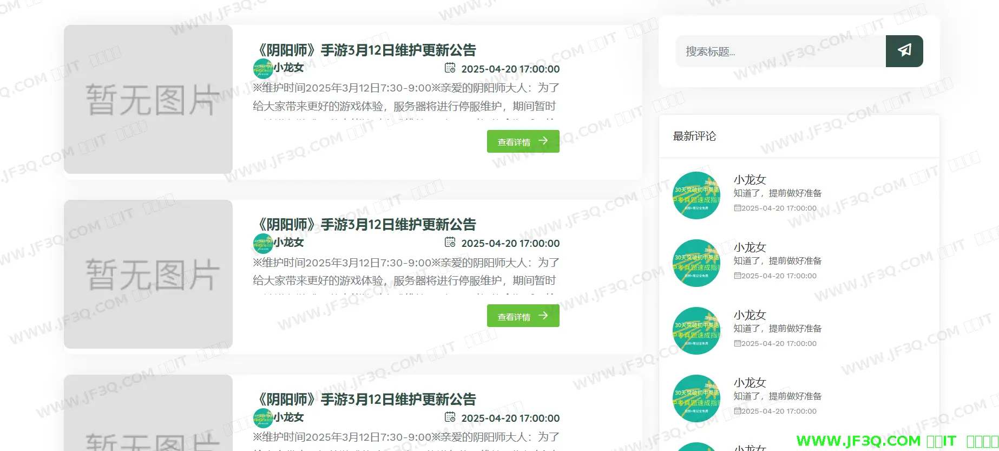Focus the 搜索标题 search input field
999x451 pixels.
[780, 51]
